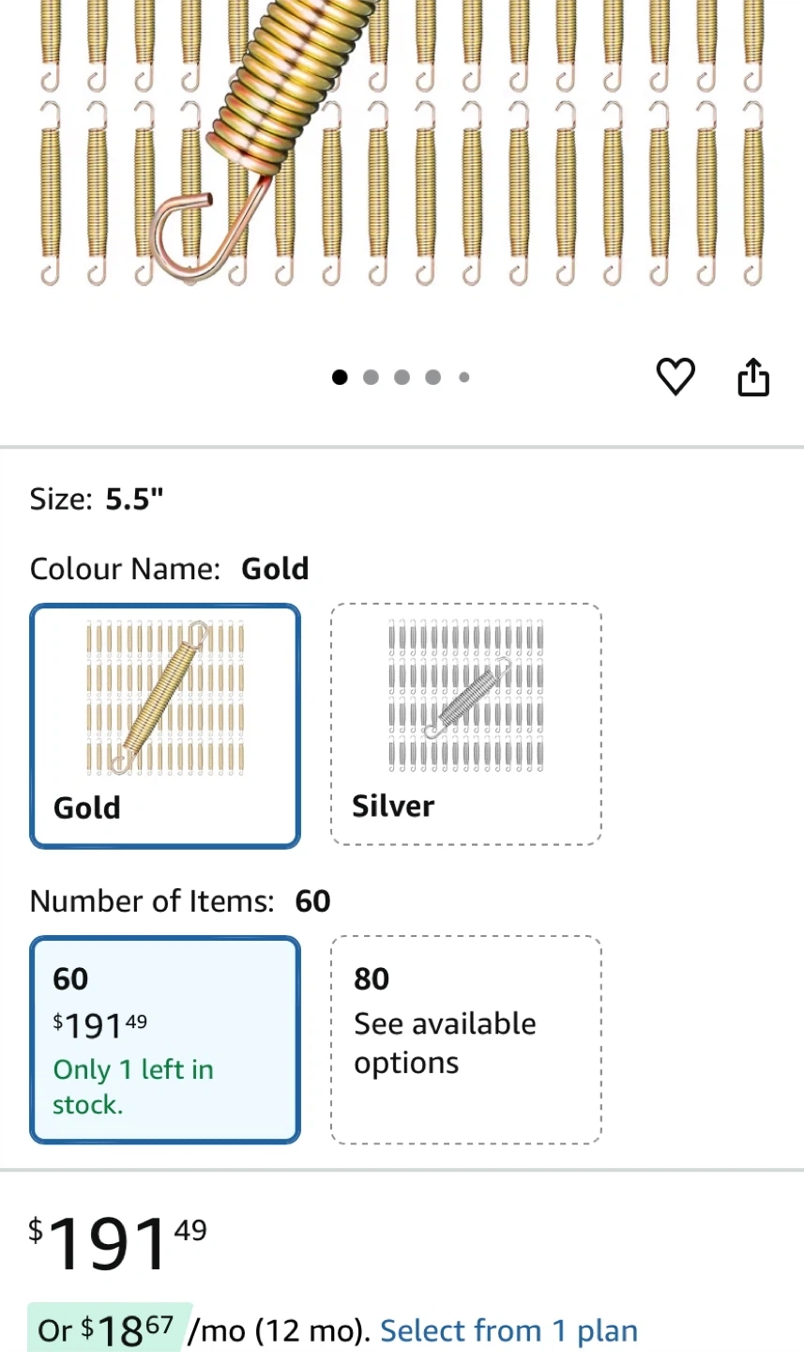
Task: Open 'Select from 1 plan' link
Action: [x=508, y=1330]
